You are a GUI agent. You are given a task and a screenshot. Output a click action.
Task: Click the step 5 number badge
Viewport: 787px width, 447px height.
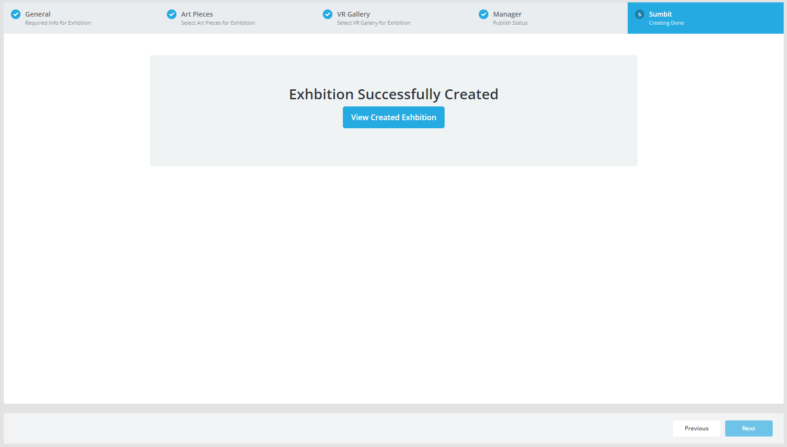640,14
